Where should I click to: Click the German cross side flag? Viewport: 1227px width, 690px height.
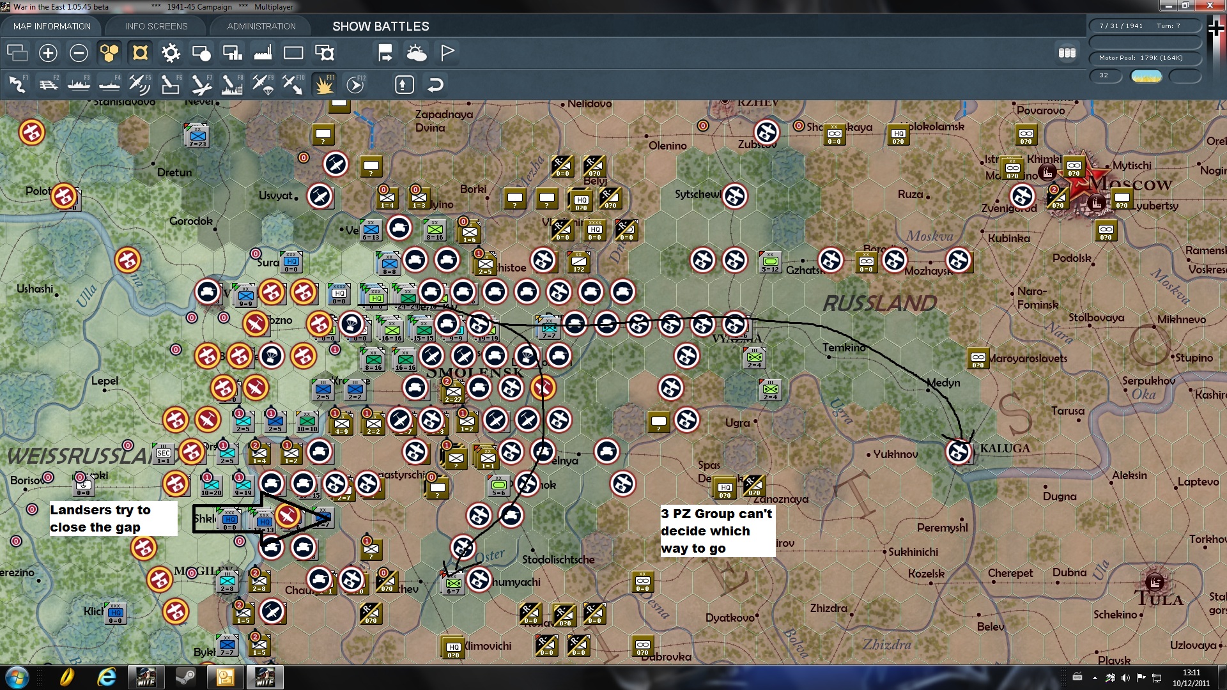coord(1215,29)
